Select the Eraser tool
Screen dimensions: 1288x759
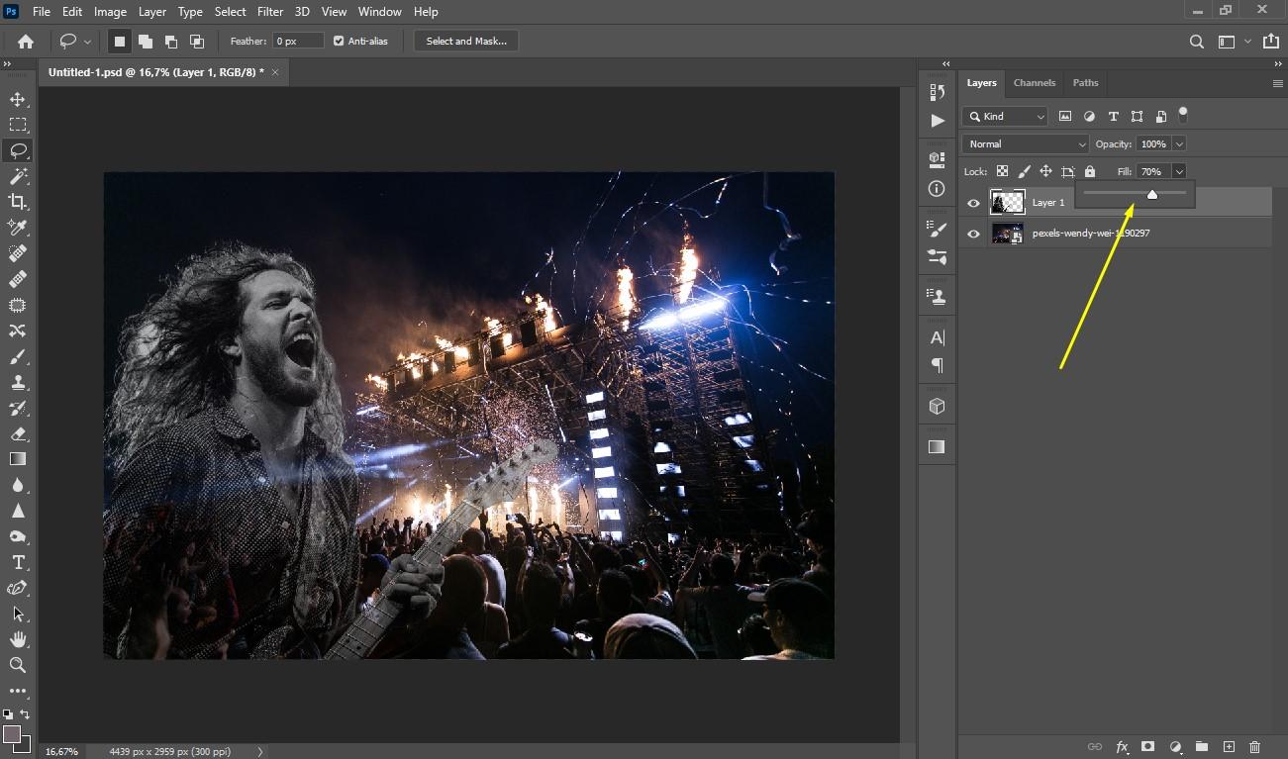[x=18, y=433]
